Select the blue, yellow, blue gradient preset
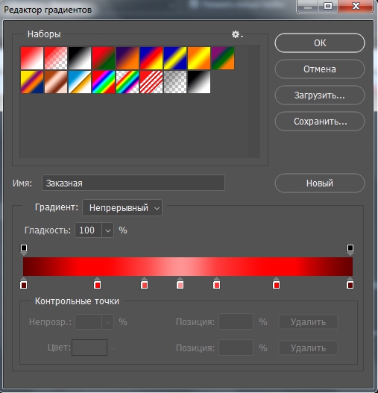This screenshot has width=378, height=393. tap(175, 58)
